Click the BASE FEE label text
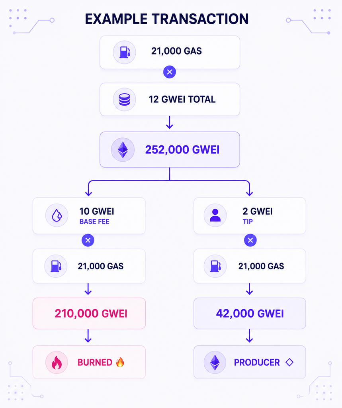The width and height of the screenshot is (342, 408). [x=94, y=222]
